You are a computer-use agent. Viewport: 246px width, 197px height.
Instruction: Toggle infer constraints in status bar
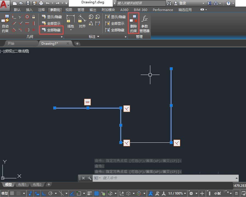pyautogui.click(x=30, y=193)
